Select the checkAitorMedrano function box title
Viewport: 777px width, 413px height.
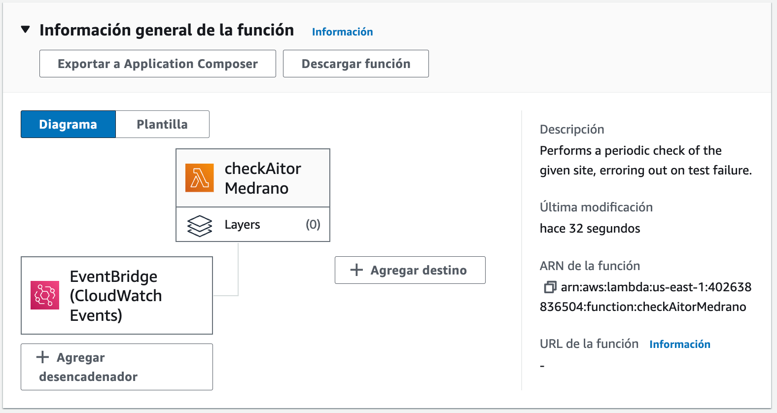click(x=263, y=178)
